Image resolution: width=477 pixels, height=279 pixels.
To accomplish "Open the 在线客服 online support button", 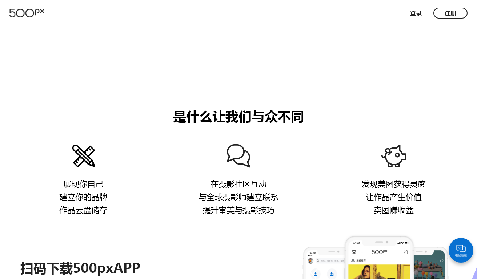I will [461, 250].
